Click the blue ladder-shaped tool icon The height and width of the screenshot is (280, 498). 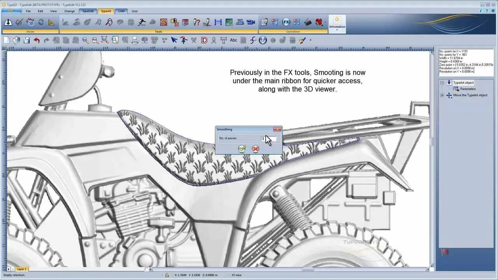pos(218,23)
